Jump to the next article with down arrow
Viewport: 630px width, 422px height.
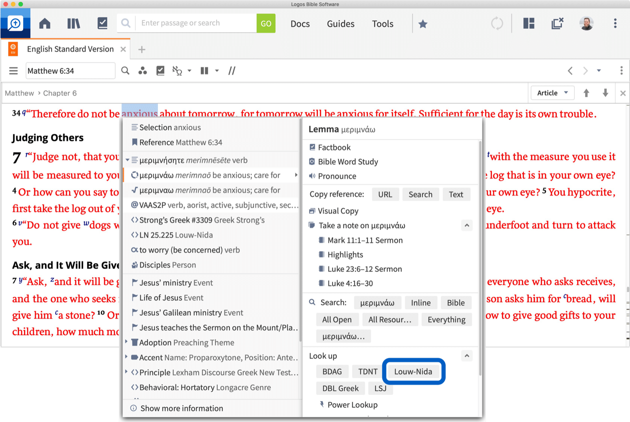pyautogui.click(x=606, y=93)
